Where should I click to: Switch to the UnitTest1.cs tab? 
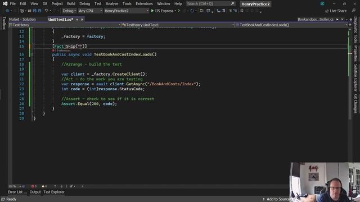(61, 20)
